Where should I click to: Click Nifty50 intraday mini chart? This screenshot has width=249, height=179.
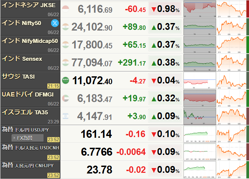tap(200, 27)
